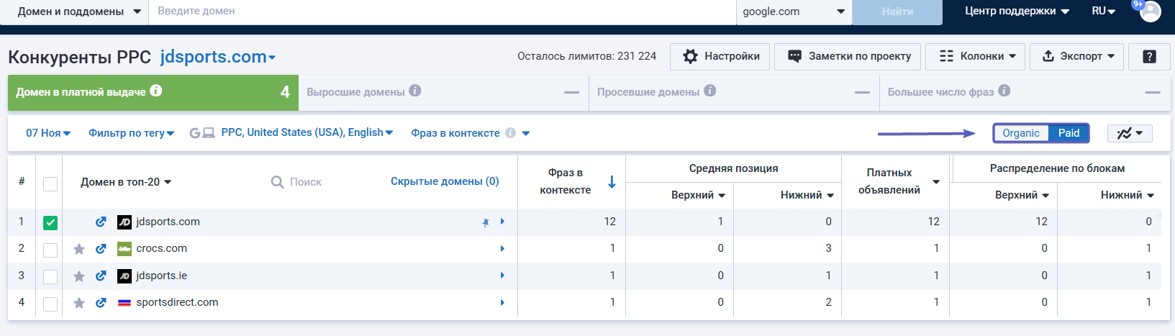Open Фраз в контексте filter dropdown
Image resolution: width=1175 pixels, height=336 pixels.
click(x=470, y=133)
